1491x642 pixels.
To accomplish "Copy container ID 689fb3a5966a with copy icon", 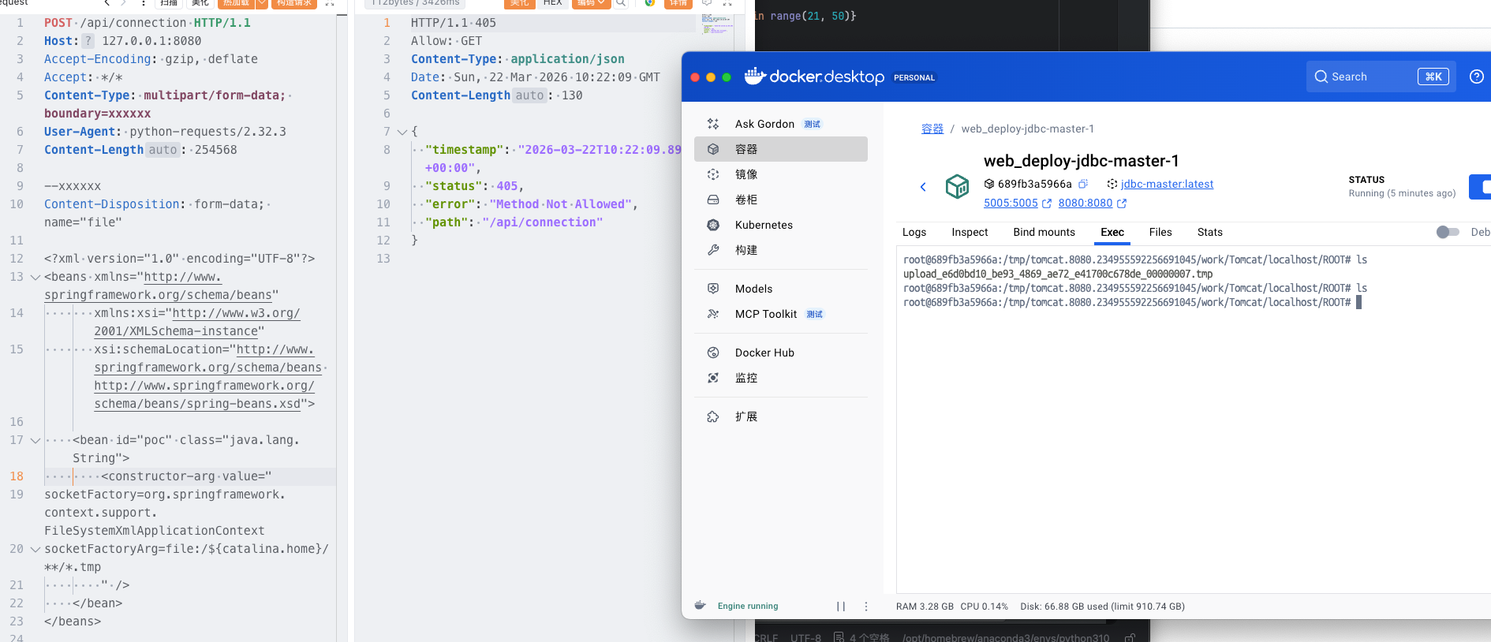I will point(1083,184).
